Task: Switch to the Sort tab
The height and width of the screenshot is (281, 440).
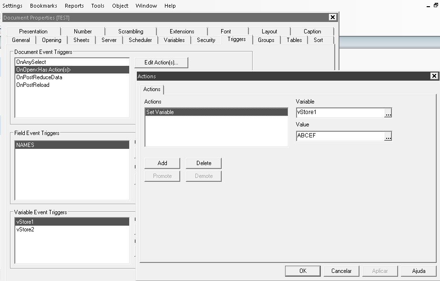Action: 318,40
